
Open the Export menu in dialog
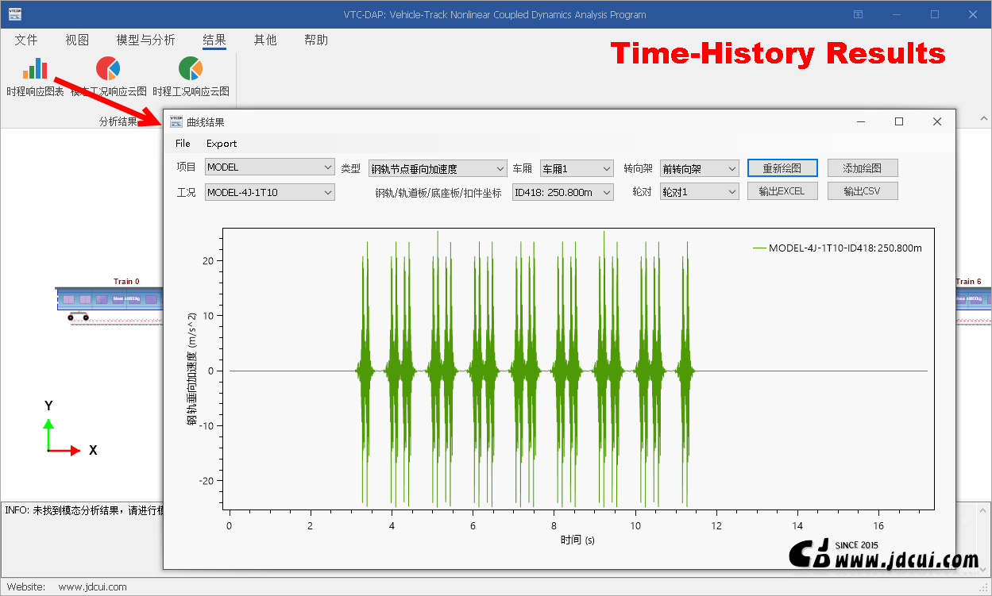click(x=222, y=144)
